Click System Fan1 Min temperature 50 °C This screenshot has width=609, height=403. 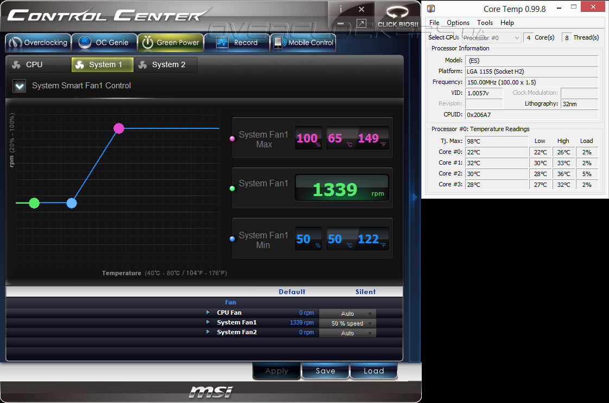point(339,239)
